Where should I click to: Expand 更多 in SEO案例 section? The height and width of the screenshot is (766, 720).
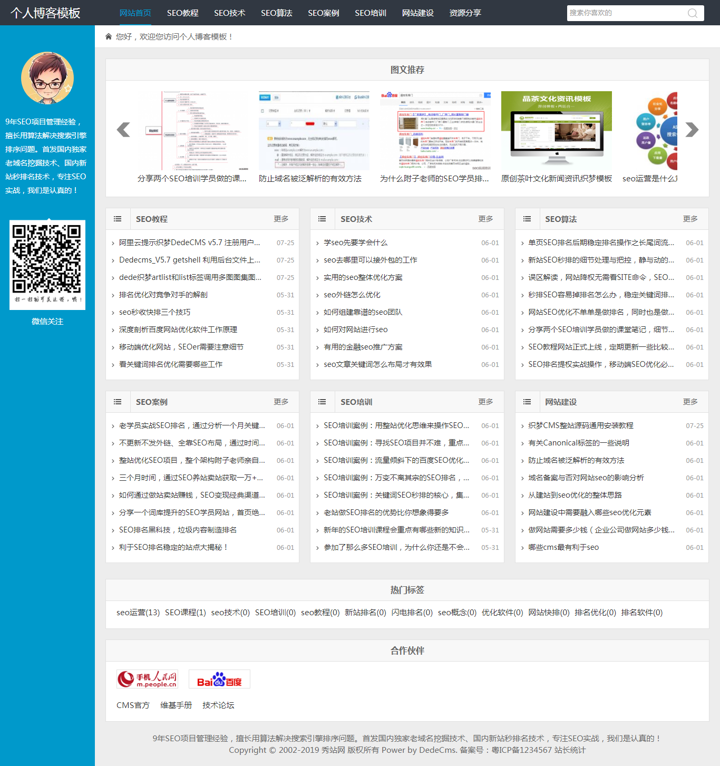tap(281, 402)
